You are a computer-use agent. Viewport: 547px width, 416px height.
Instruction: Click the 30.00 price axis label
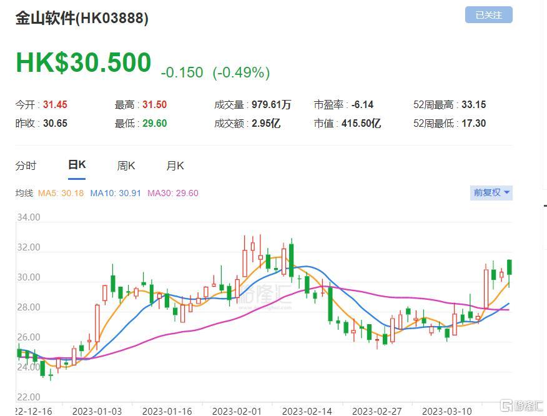pyautogui.click(x=29, y=277)
